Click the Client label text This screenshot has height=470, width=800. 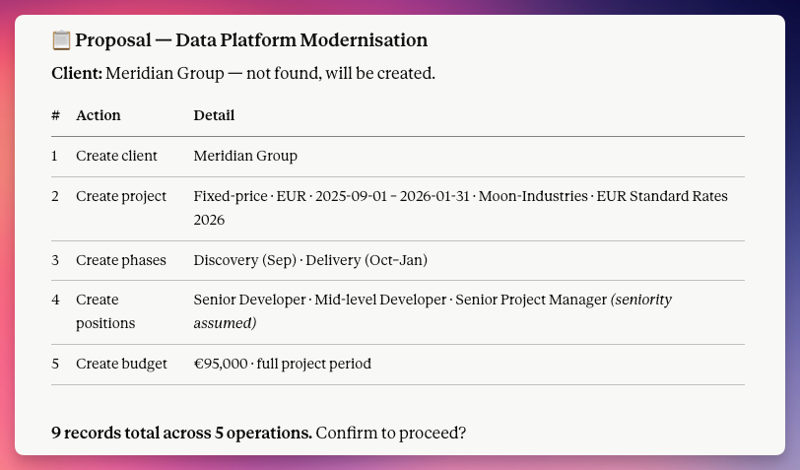(77, 74)
